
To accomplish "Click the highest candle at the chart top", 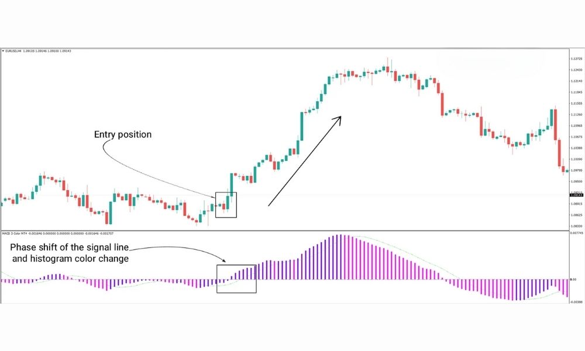I will pos(388,66).
